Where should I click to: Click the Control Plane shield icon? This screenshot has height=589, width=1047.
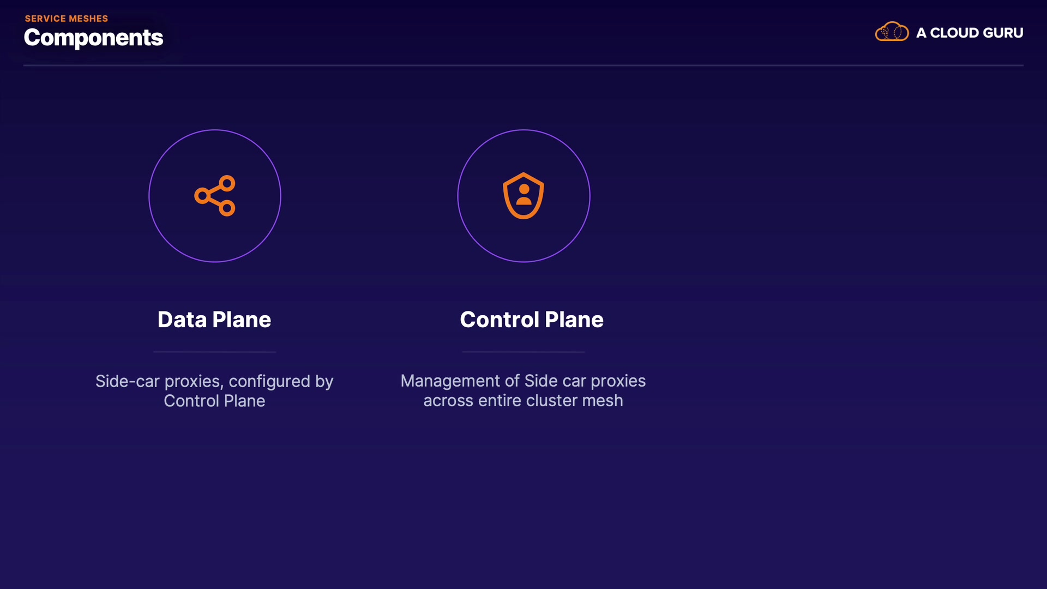(x=523, y=196)
